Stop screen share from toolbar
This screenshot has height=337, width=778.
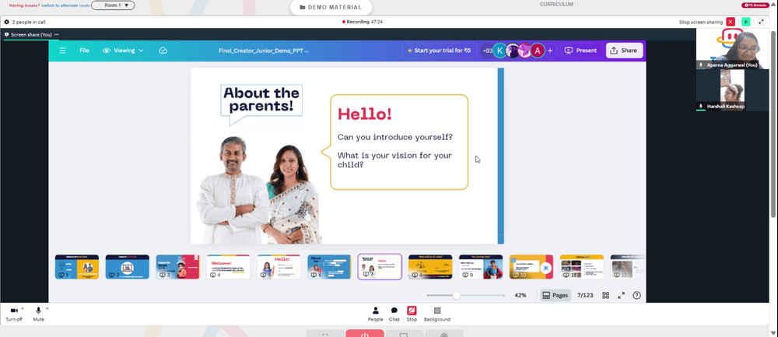click(x=412, y=314)
